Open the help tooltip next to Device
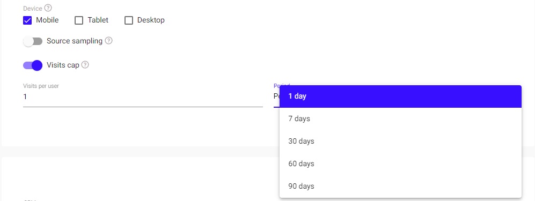The image size is (535, 201). click(x=48, y=8)
